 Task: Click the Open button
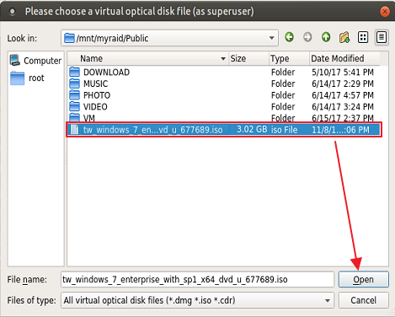click(x=364, y=279)
